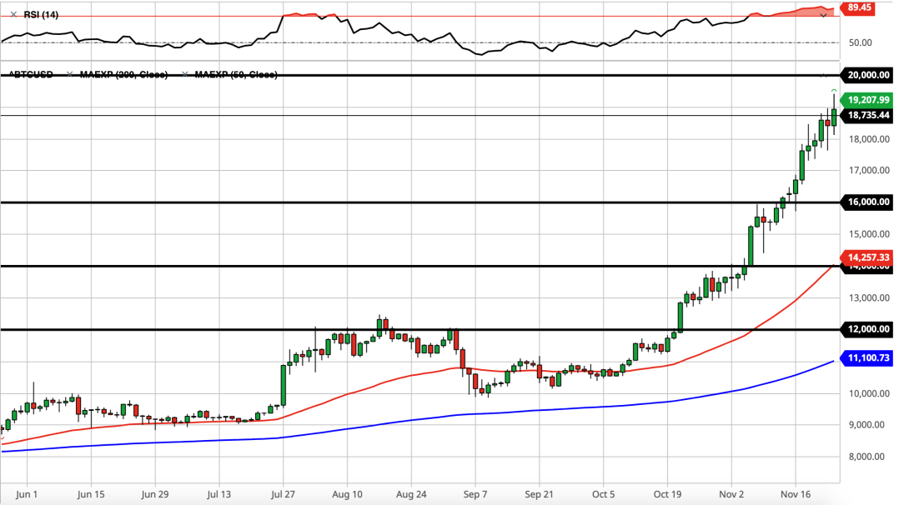Click the MAEXP (50, Close) legend label
Viewport: 899px width, 505px height.
[x=236, y=74]
